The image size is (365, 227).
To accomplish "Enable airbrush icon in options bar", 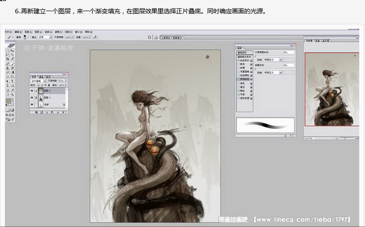I will 95,37.
